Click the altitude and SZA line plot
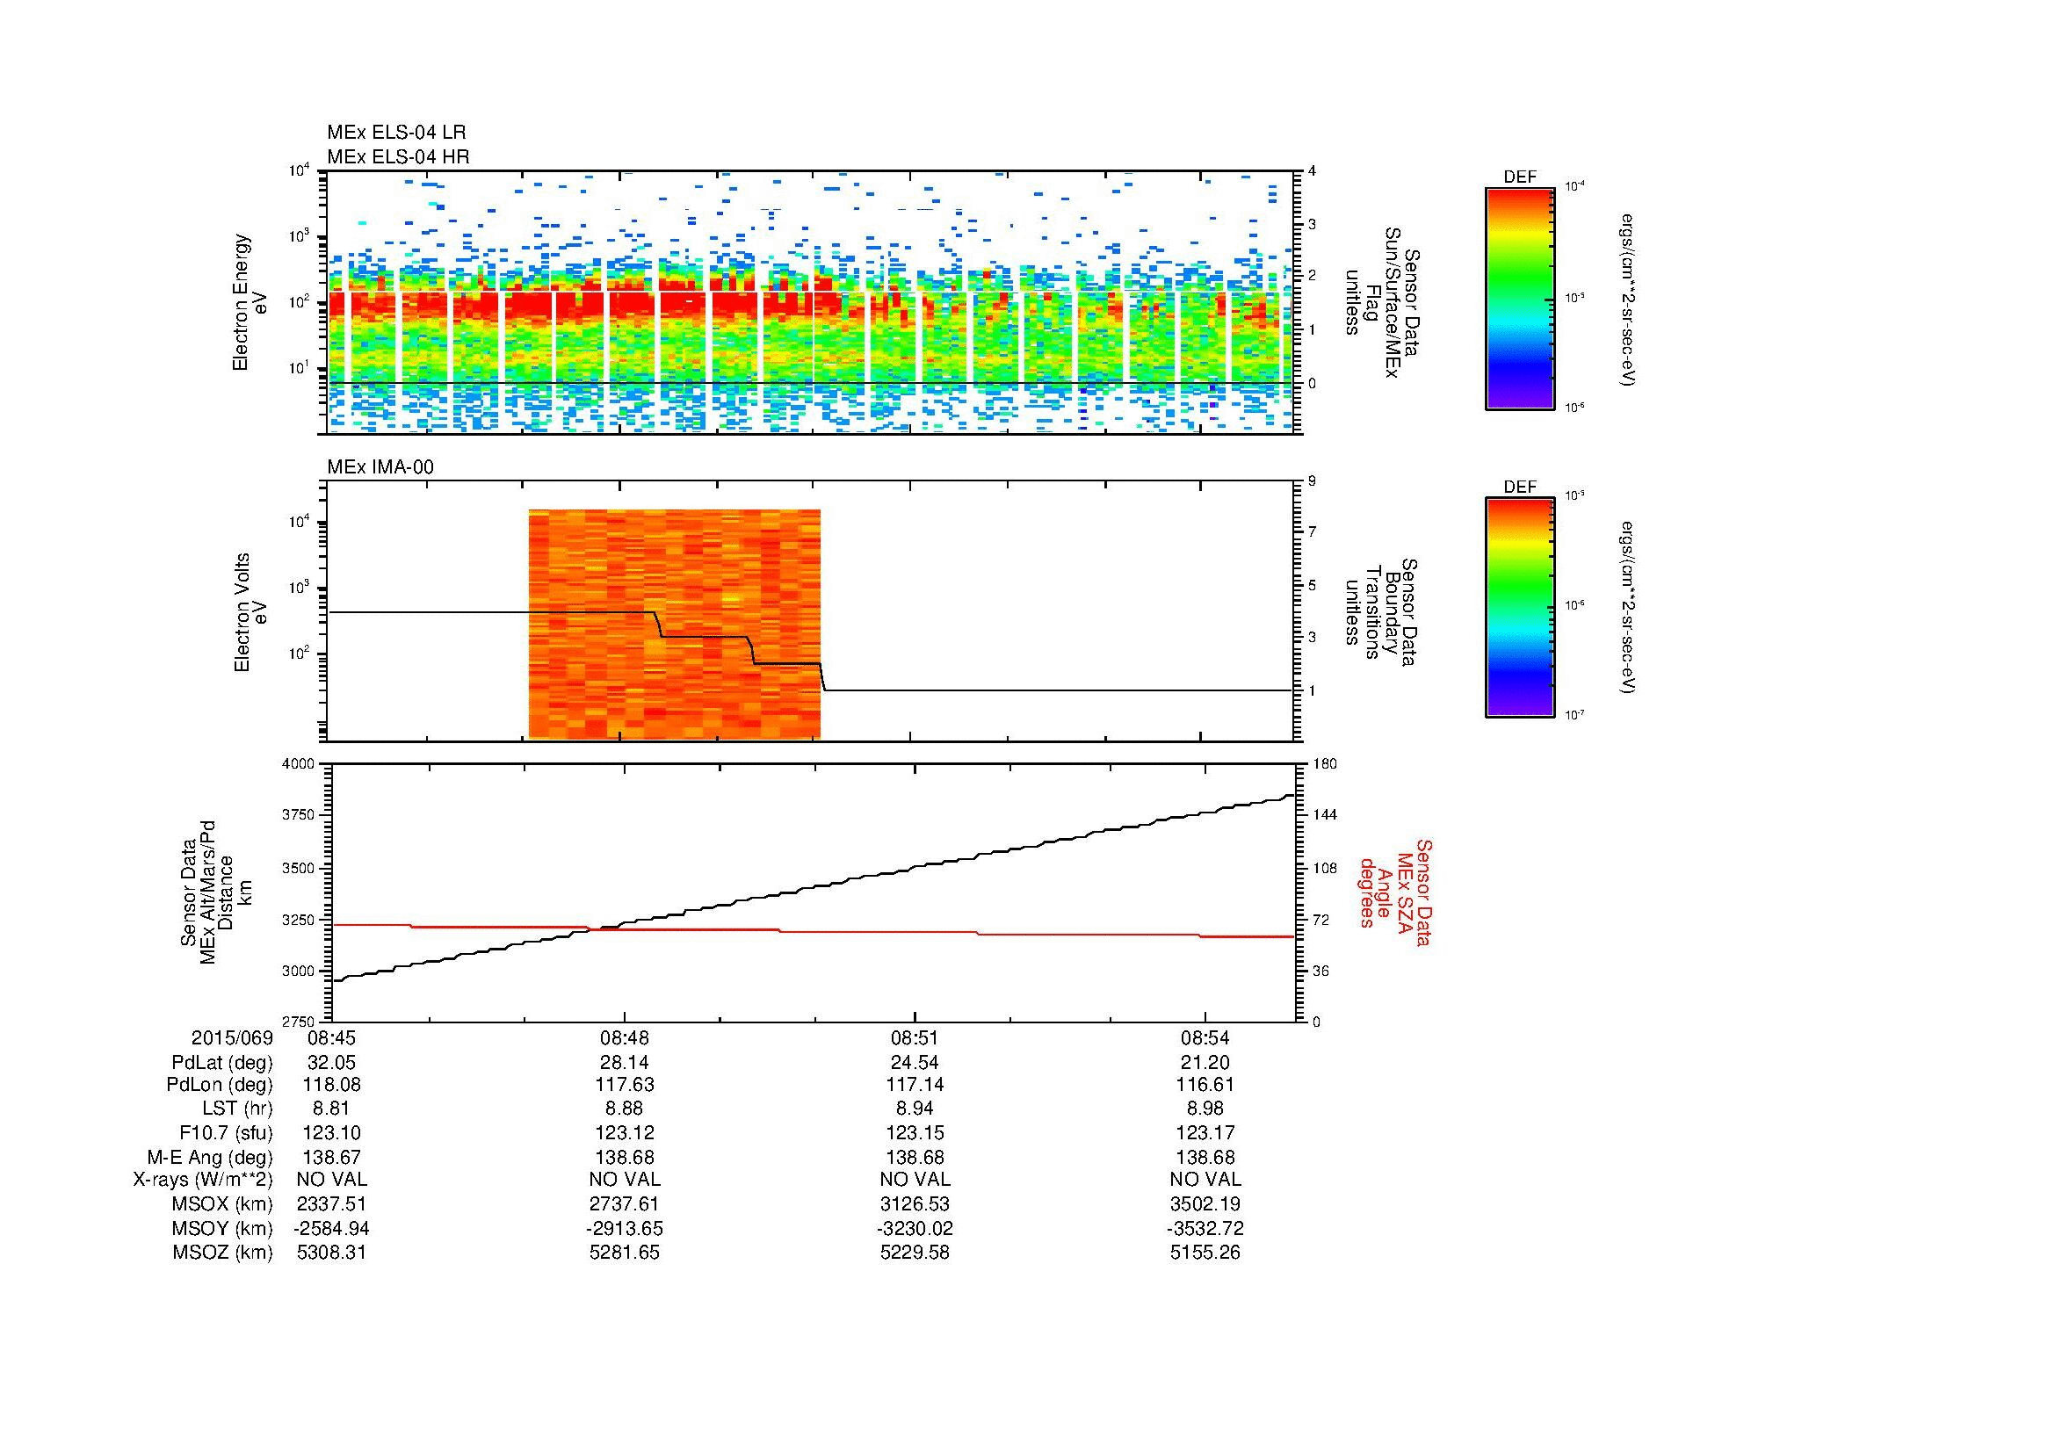Viewport: 2055px width, 1452px height. pos(813,892)
